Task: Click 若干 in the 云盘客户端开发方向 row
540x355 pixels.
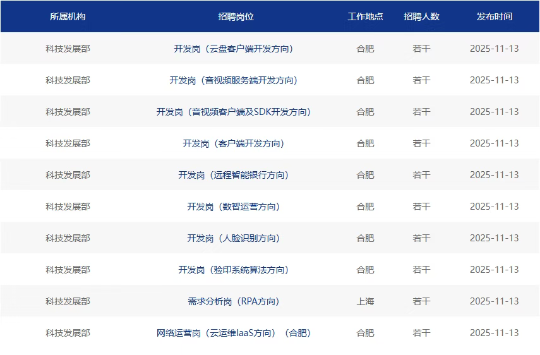Action: pos(421,49)
